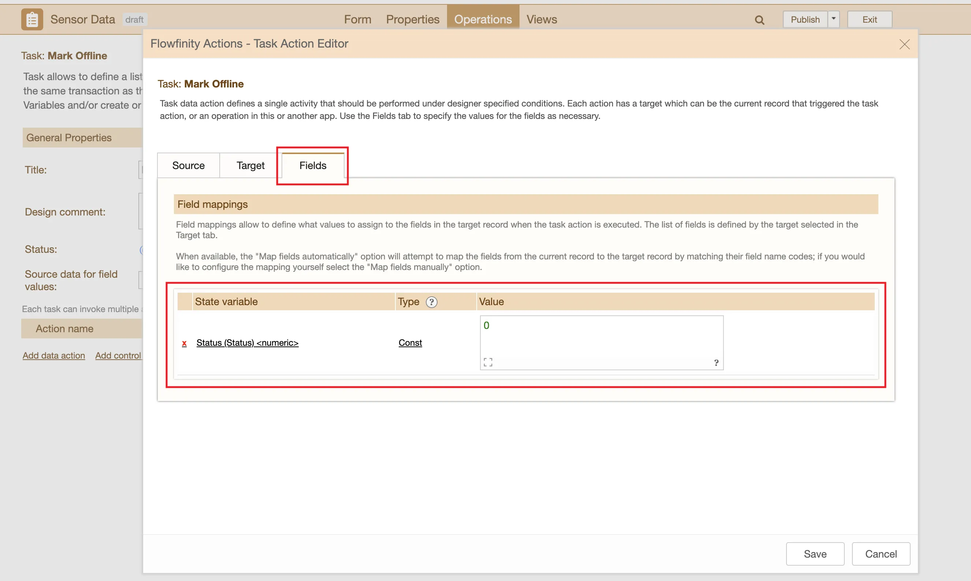Image resolution: width=971 pixels, height=581 pixels.
Task: Open the Form menu tab
Action: [x=357, y=19]
